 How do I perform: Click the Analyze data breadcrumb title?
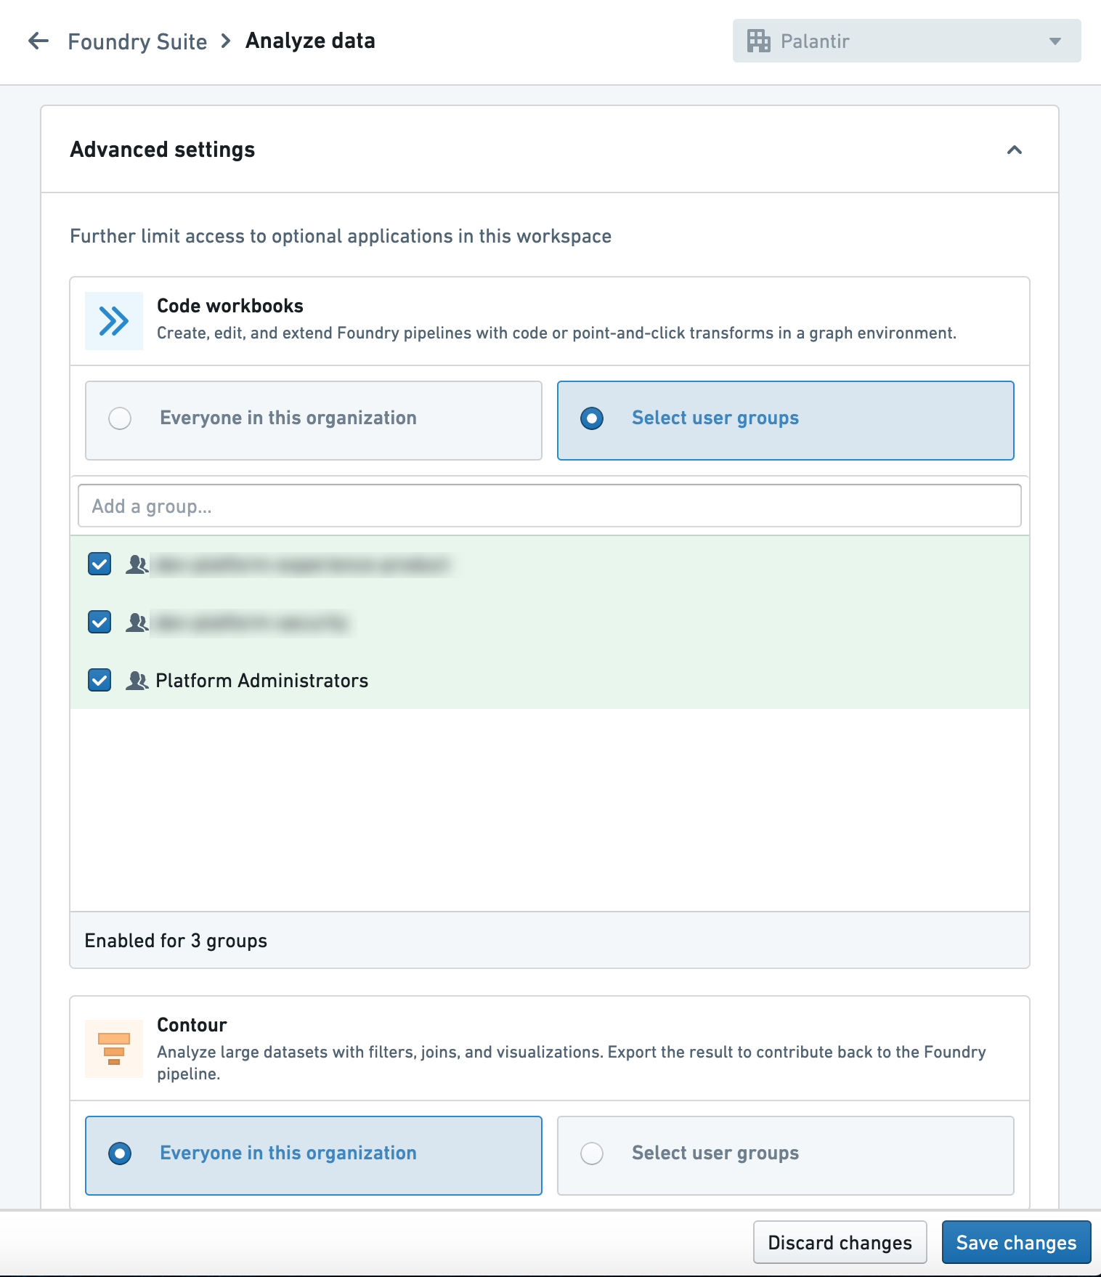click(310, 41)
